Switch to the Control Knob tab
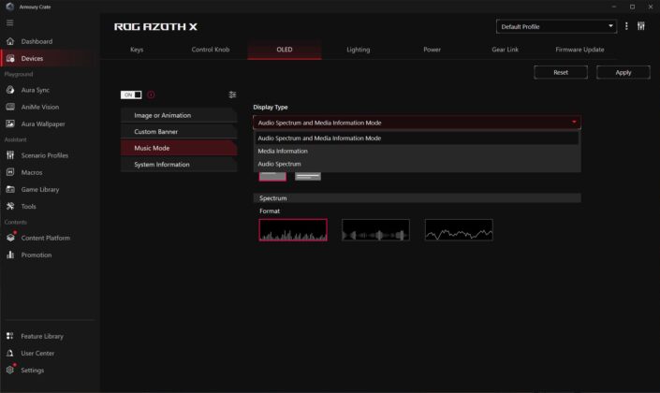 point(211,50)
